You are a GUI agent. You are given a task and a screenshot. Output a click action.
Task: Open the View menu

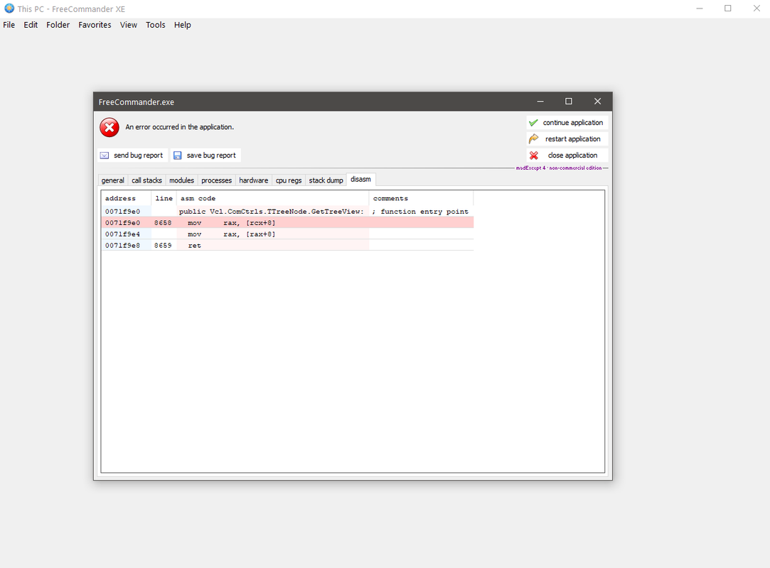click(x=129, y=25)
